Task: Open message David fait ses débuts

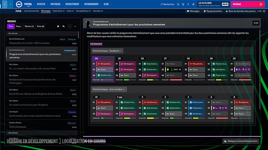Action: point(42,92)
